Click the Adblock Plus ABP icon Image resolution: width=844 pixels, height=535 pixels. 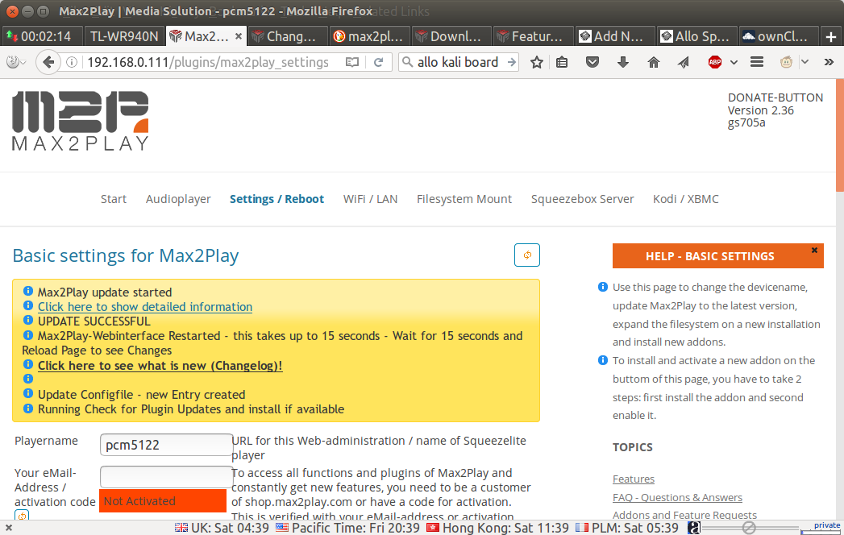[715, 62]
